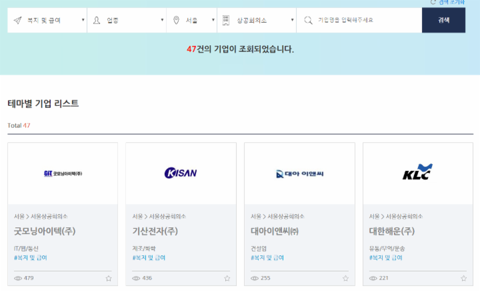Viewport: 480px width, 292px height.
Task: Favorite 굿모닝아이텍(주) with the star icon
Action: pyautogui.click(x=109, y=278)
